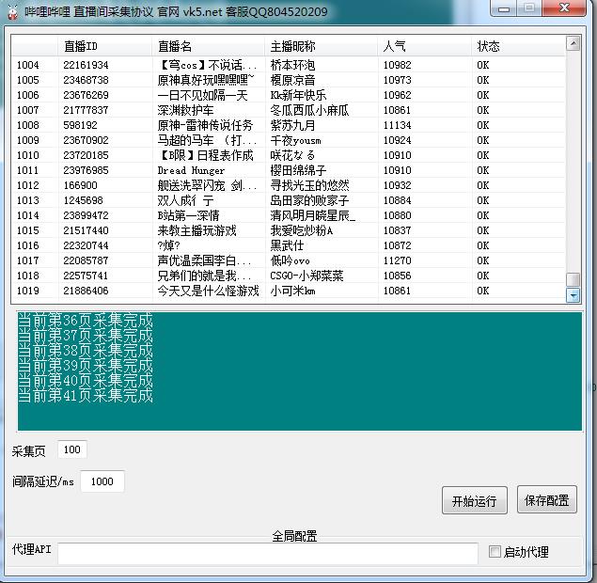Click log line 当前第36页采集完成
Viewport: 597px width, 583px height.
[x=86, y=321]
